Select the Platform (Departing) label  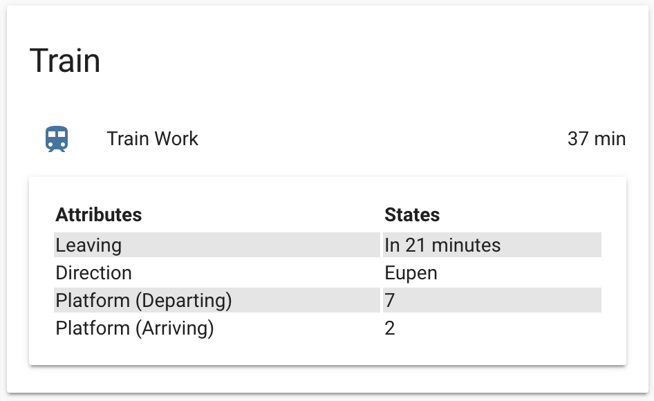[x=144, y=301]
